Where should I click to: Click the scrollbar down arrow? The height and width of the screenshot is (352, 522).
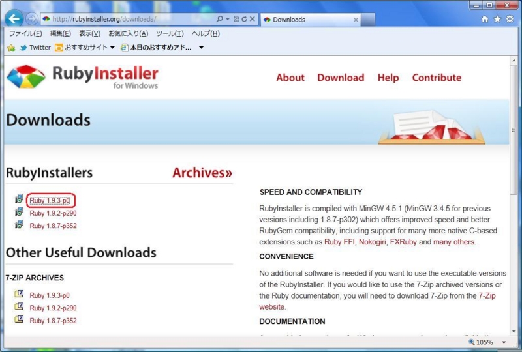click(x=514, y=331)
